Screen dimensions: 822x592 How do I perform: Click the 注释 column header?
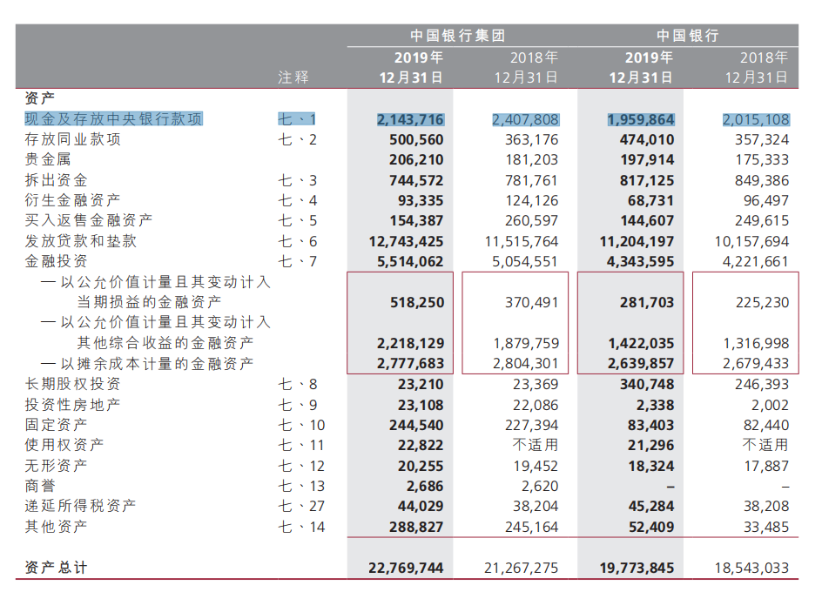point(293,77)
